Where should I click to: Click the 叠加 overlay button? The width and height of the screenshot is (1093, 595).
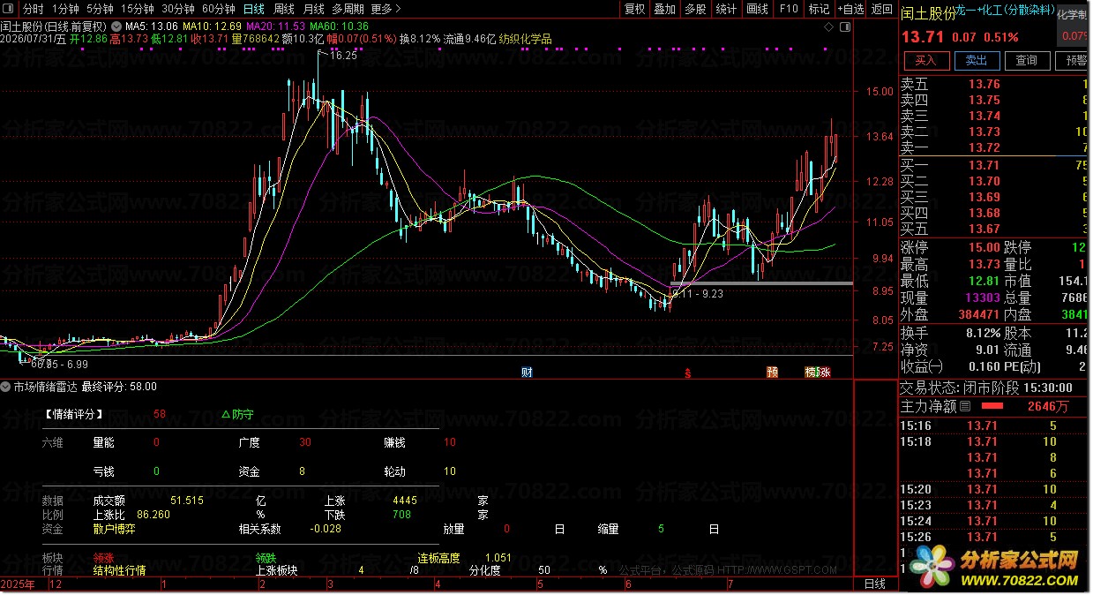664,9
